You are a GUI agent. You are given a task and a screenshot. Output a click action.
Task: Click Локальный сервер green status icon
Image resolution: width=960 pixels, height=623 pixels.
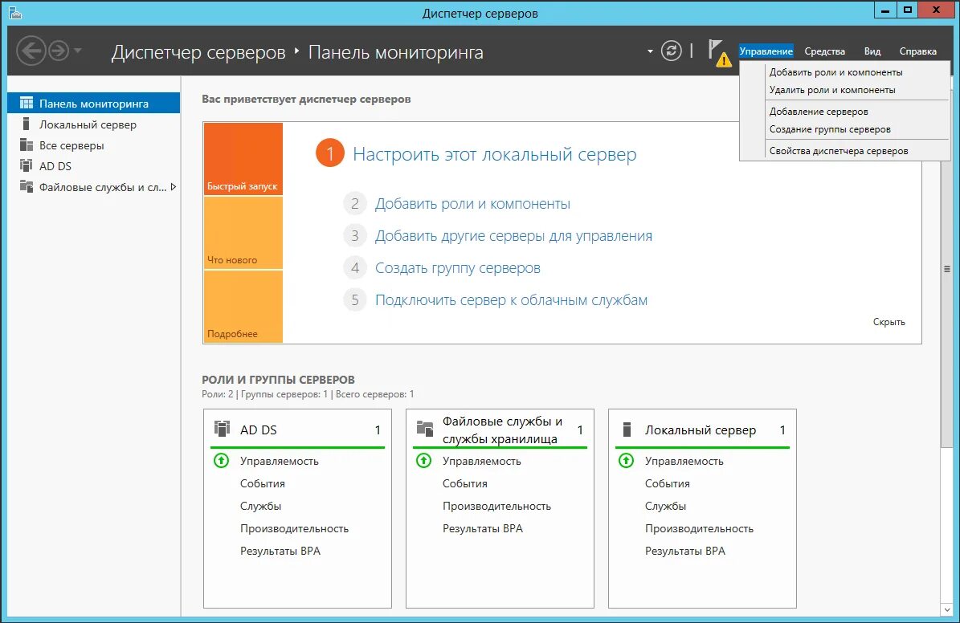(x=626, y=460)
